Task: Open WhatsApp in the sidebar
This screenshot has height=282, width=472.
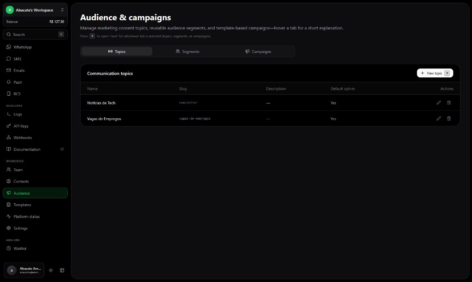Action: [x=22, y=47]
